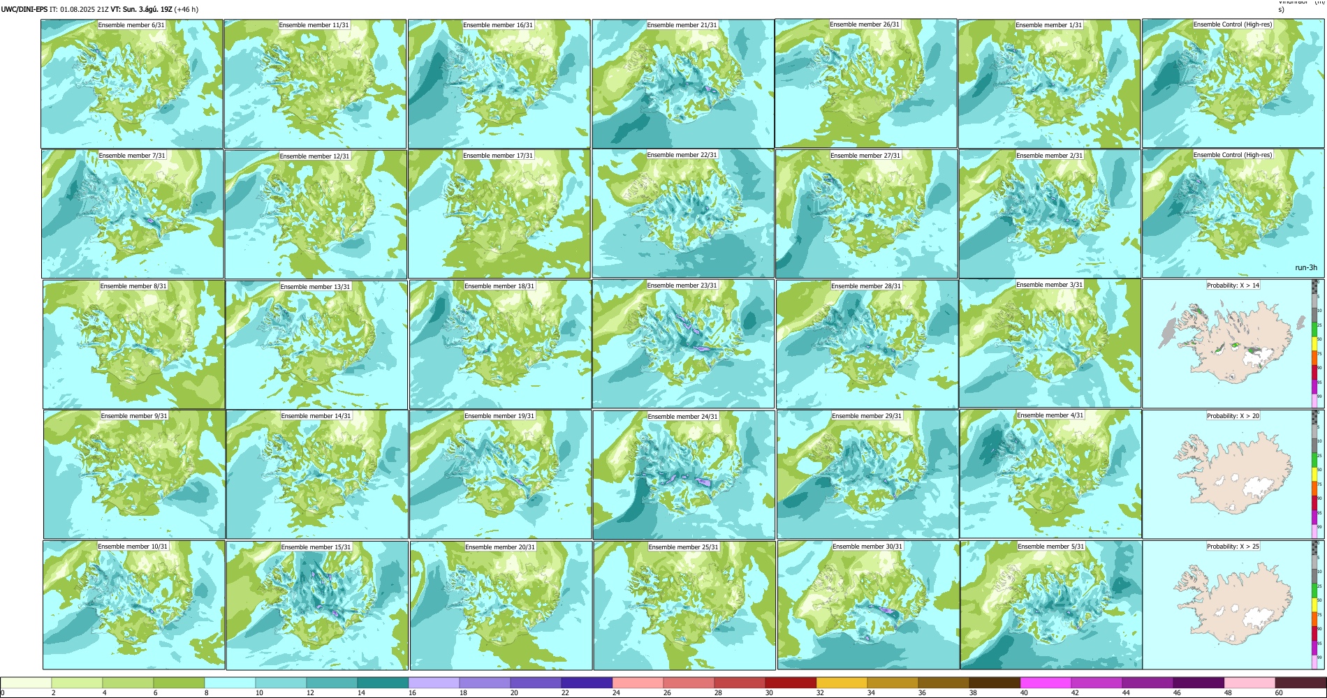Viewport: 1327px width, 698px height.
Task: Pick the green 6–8 legend swatch
Action: (x=179, y=683)
